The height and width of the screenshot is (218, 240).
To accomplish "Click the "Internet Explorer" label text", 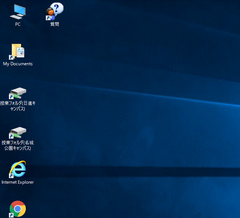I will [18, 182].
